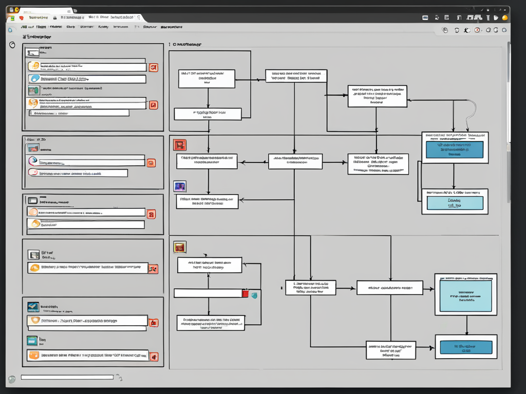The width and height of the screenshot is (526, 394).
Task: Click the blue oval icon in the first left panel
Action: 34,78
